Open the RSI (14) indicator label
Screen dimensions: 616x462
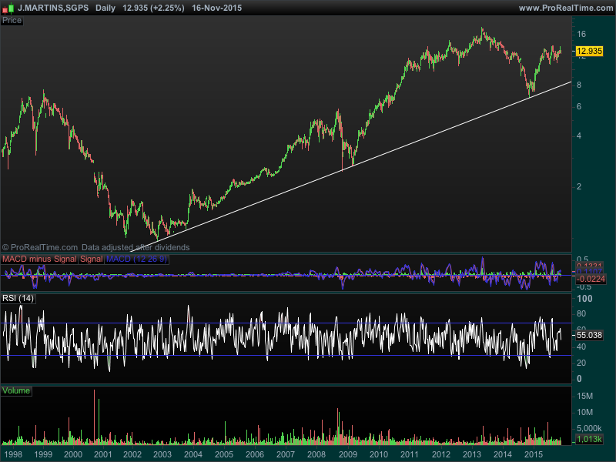[x=18, y=299]
